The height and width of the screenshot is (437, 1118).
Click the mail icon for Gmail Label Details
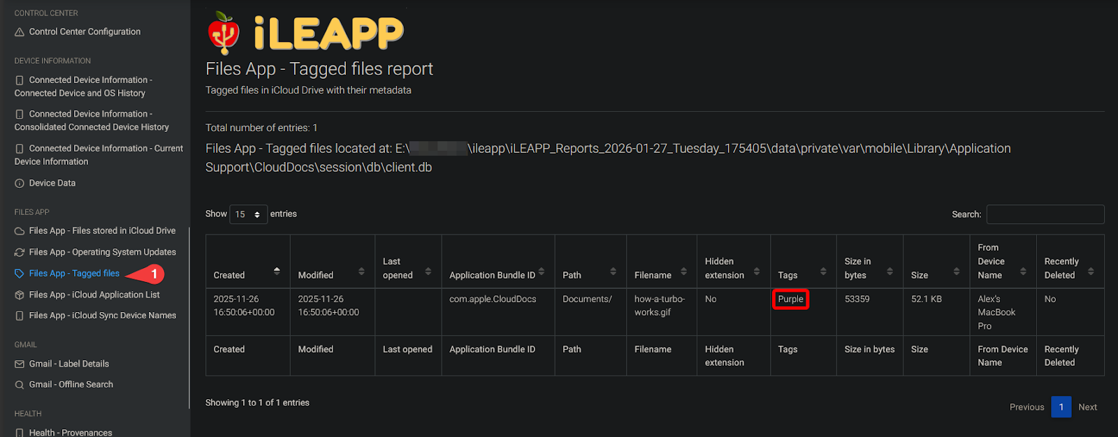[x=20, y=364]
